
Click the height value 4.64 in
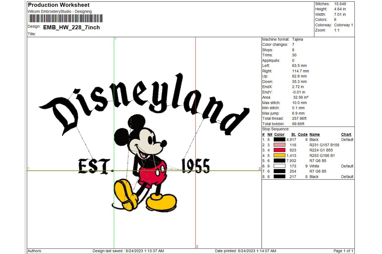pos(340,9)
